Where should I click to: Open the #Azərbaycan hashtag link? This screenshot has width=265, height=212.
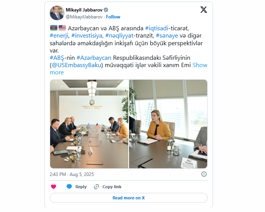pyautogui.click(x=94, y=58)
